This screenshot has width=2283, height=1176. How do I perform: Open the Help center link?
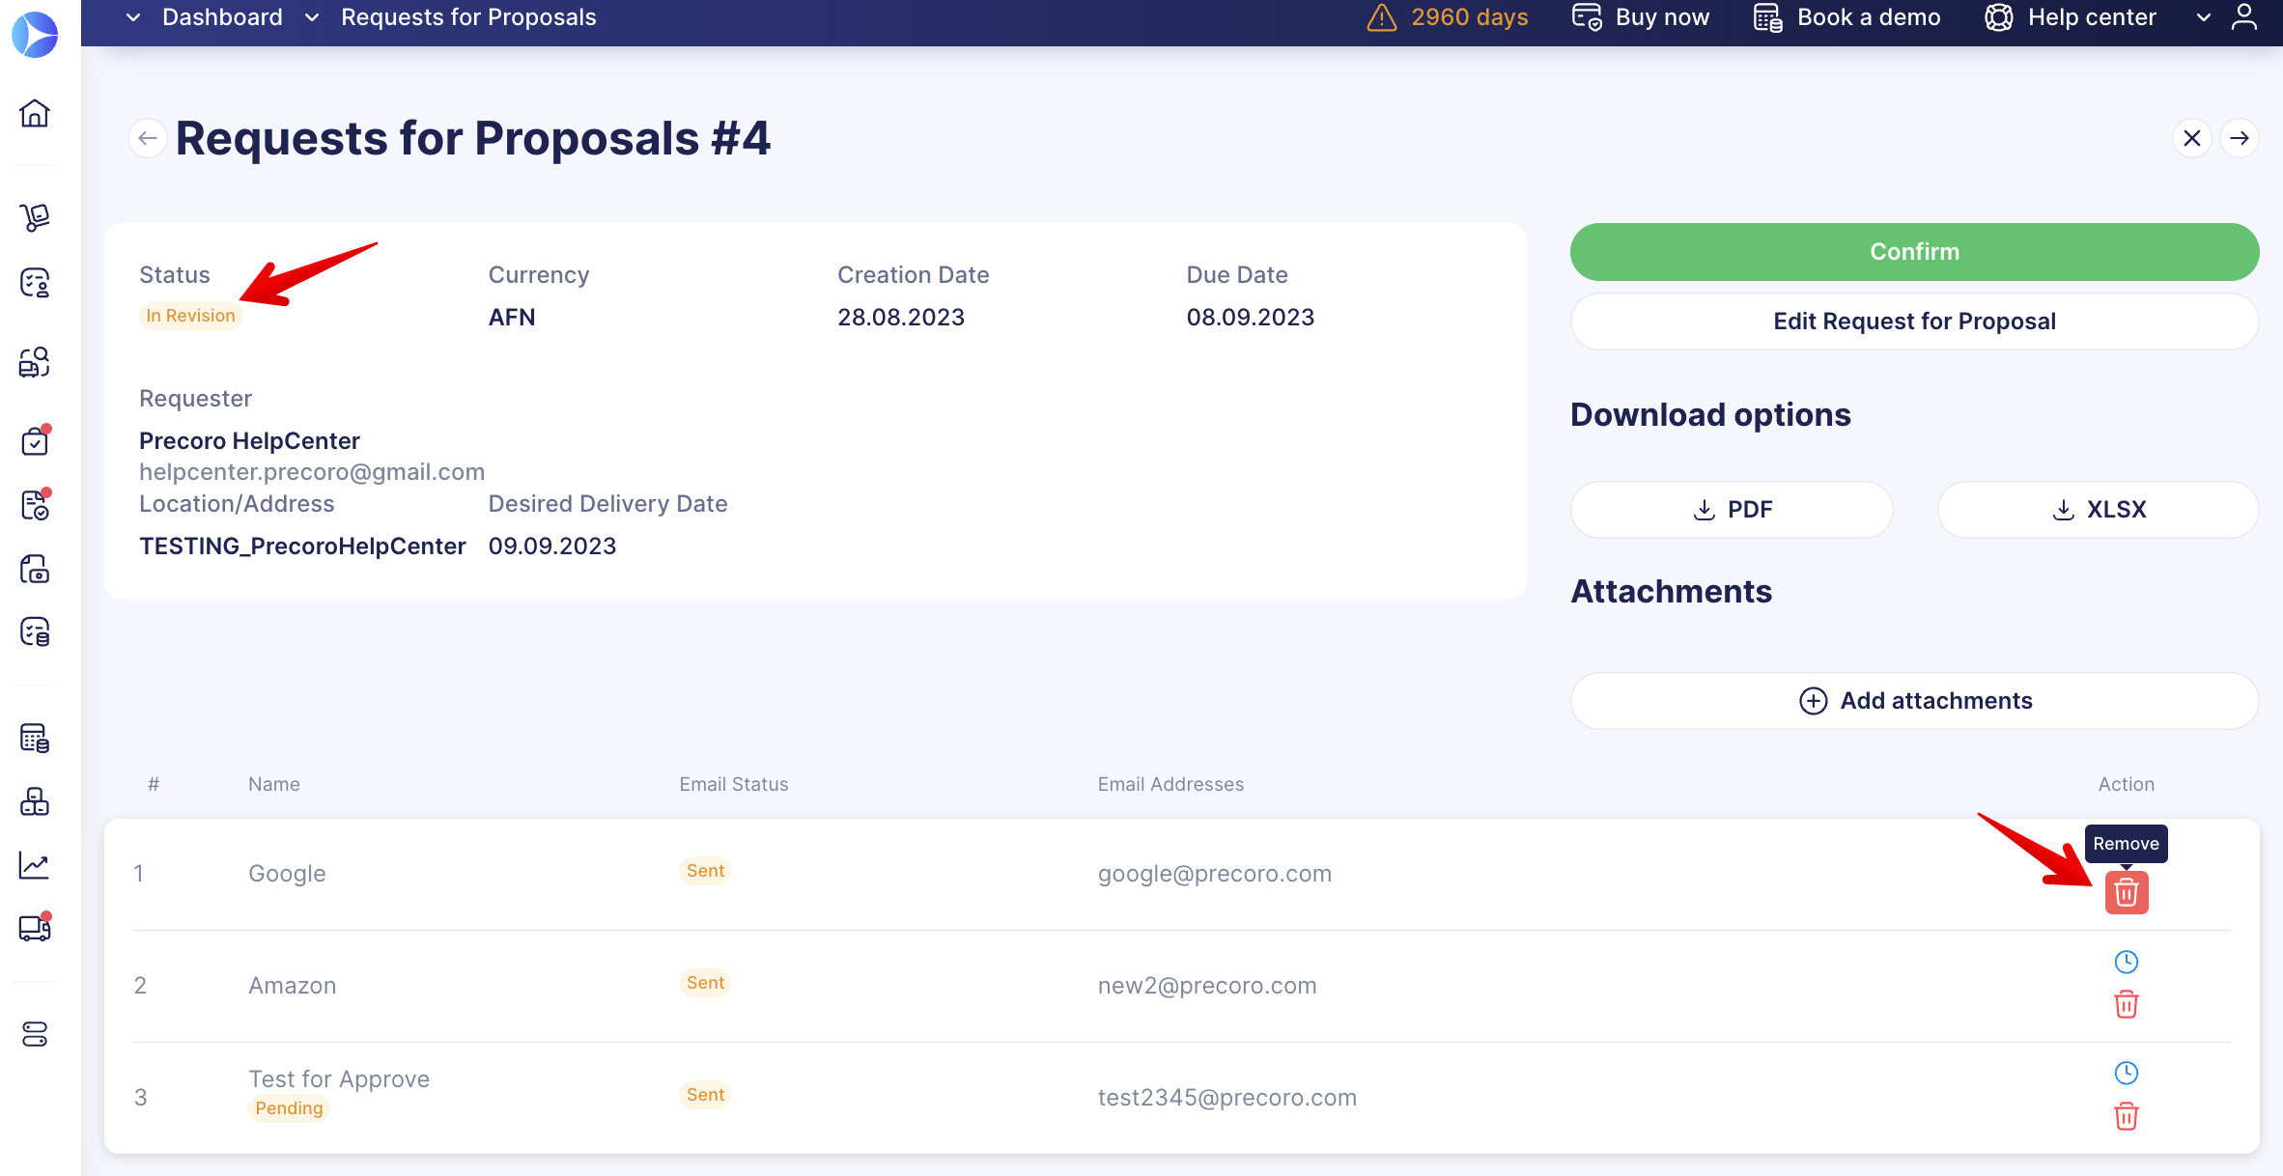pos(2071,17)
